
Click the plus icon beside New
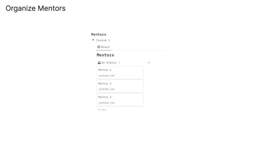tap(99, 110)
